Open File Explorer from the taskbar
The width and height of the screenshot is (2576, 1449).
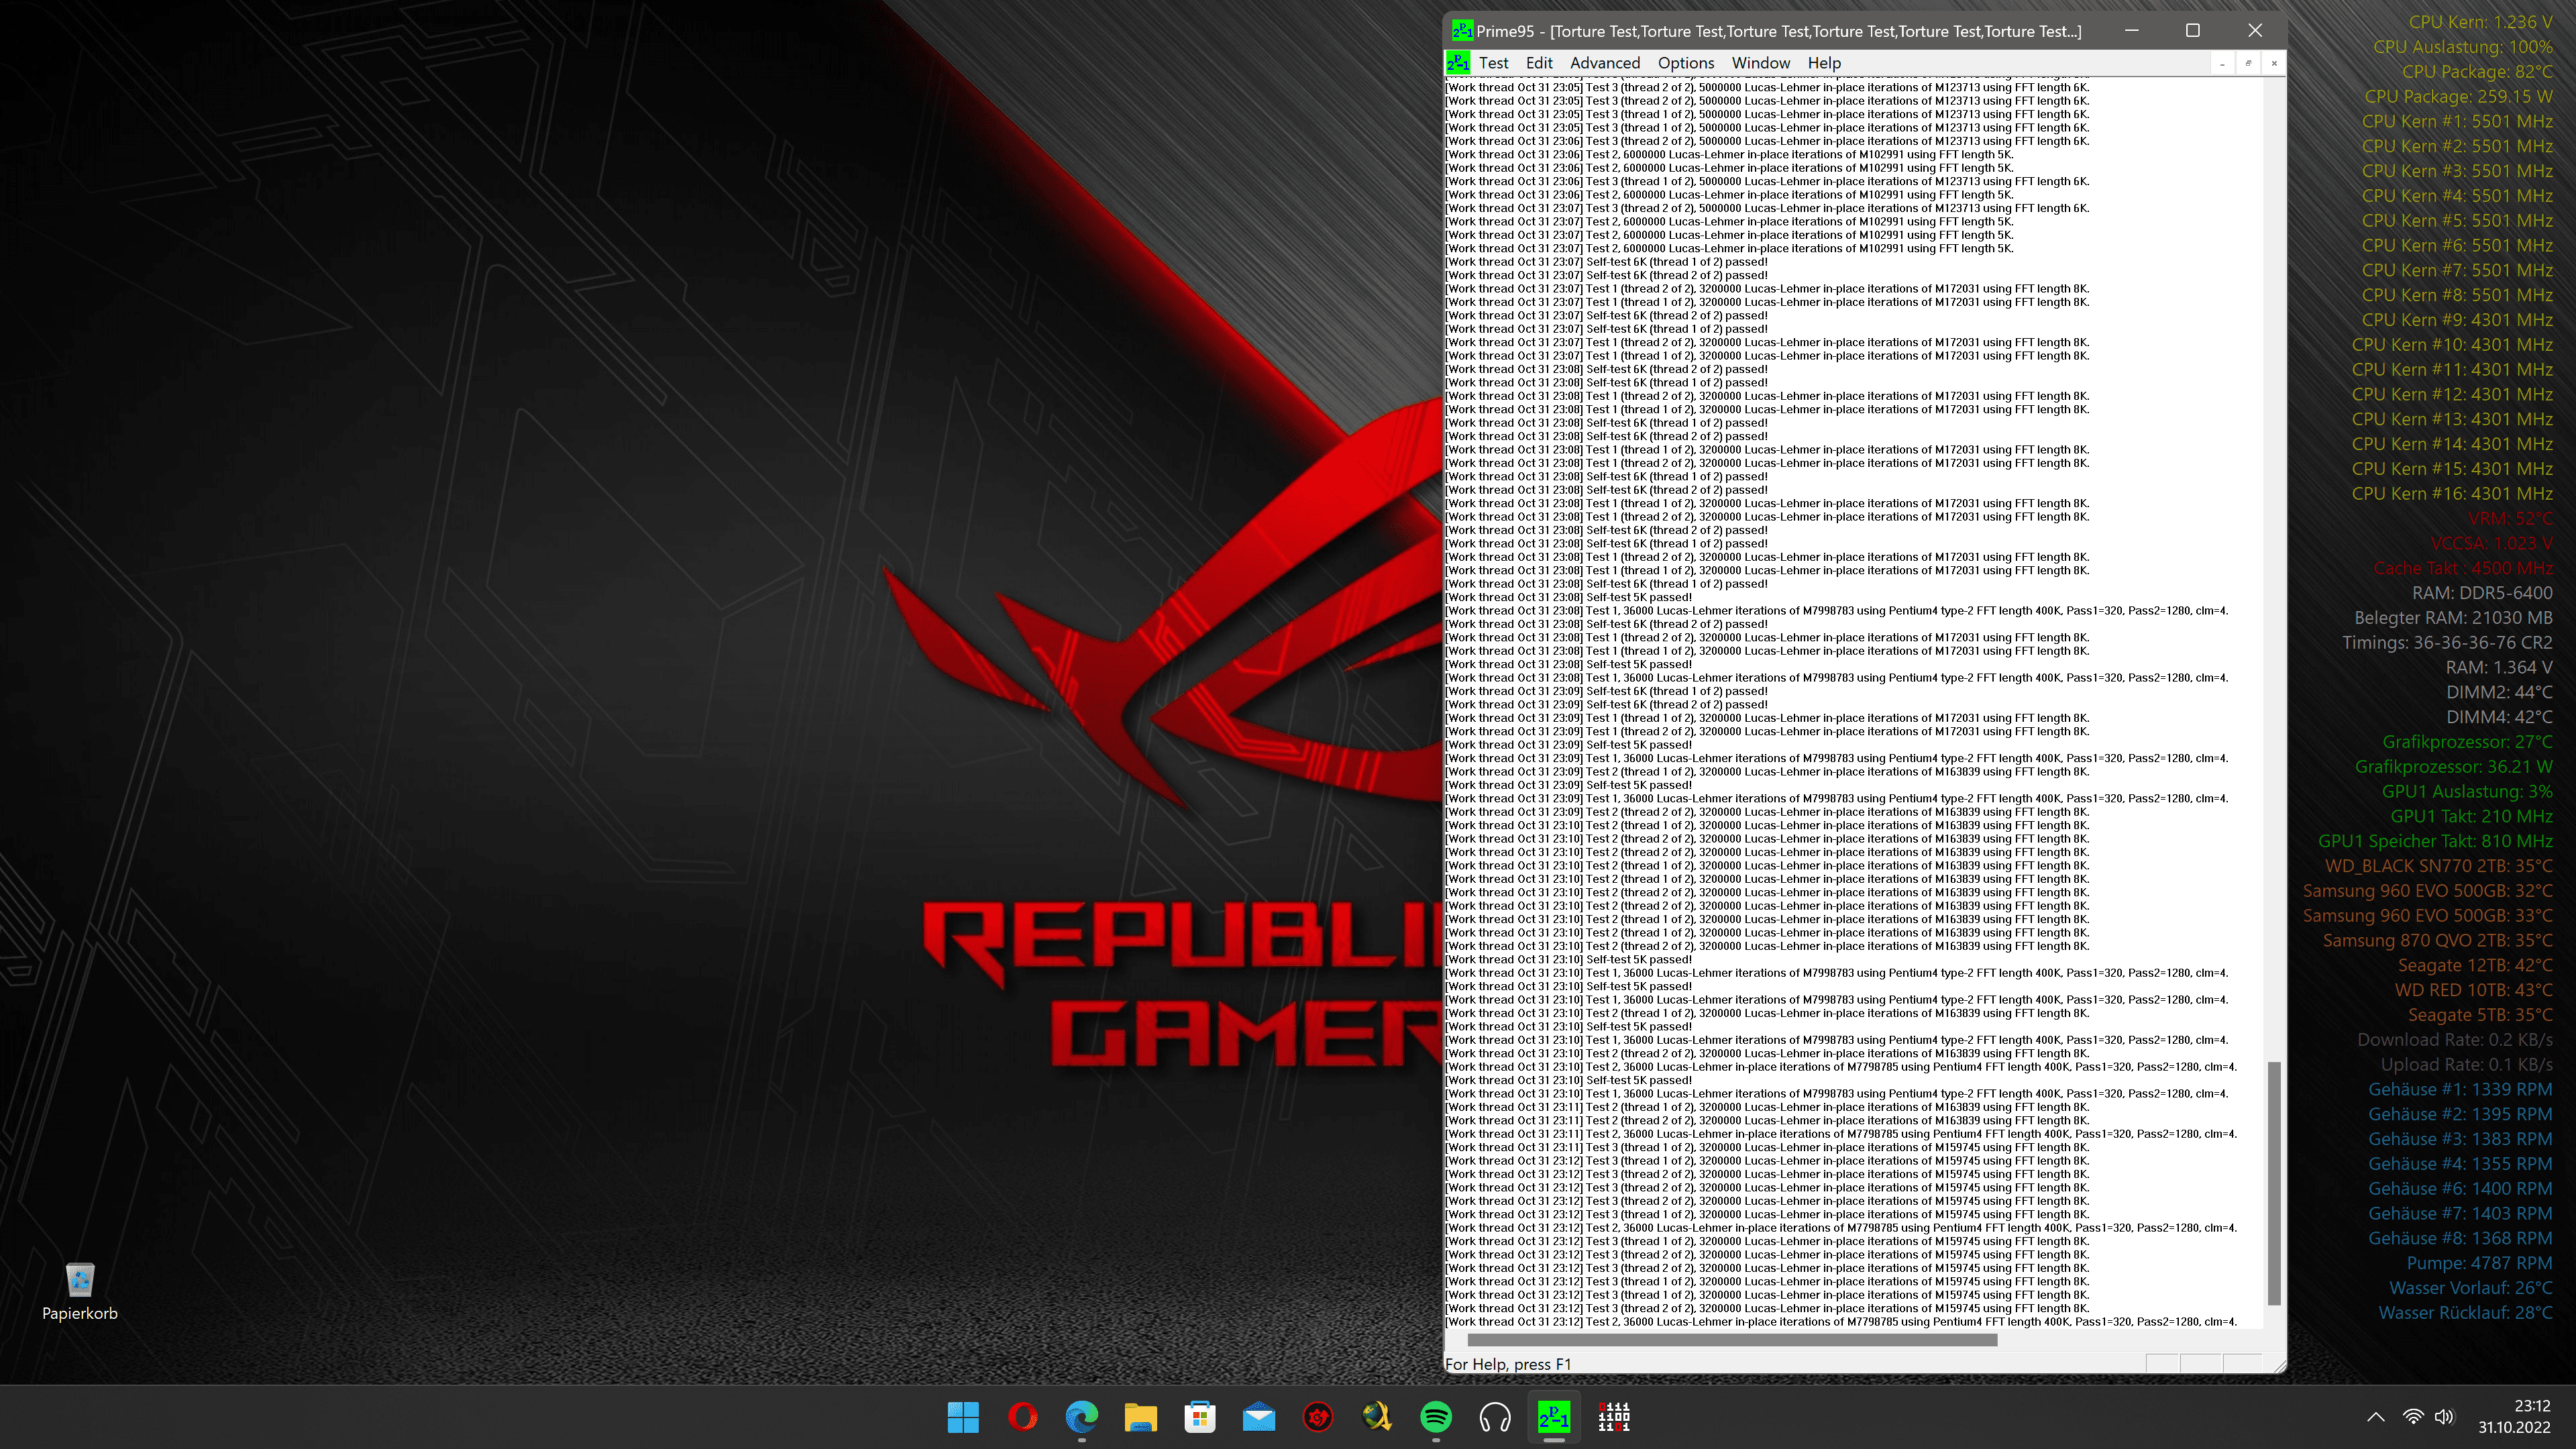tap(1140, 1417)
